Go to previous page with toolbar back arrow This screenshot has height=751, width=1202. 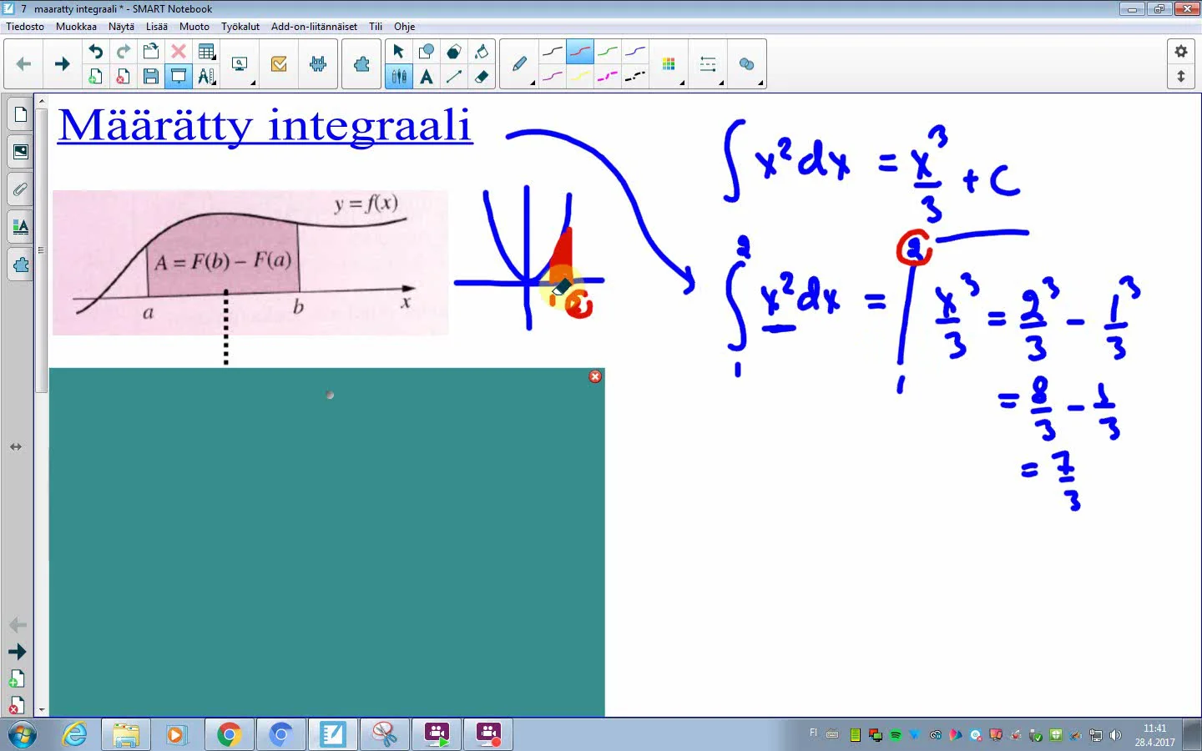[23, 64]
